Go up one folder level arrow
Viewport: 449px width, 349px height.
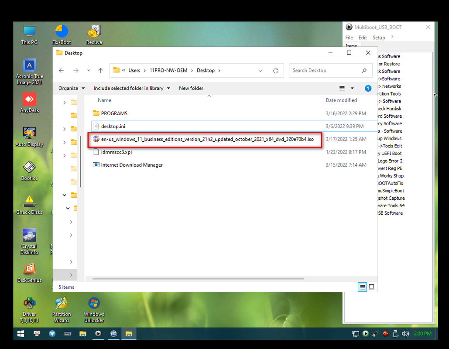tap(100, 70)
